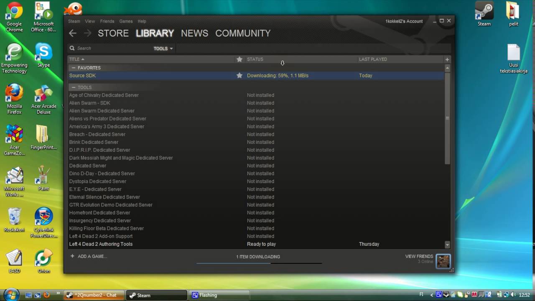535x301 pixels.
Task: Sort list by Title column header
Action: coord(77,59)
